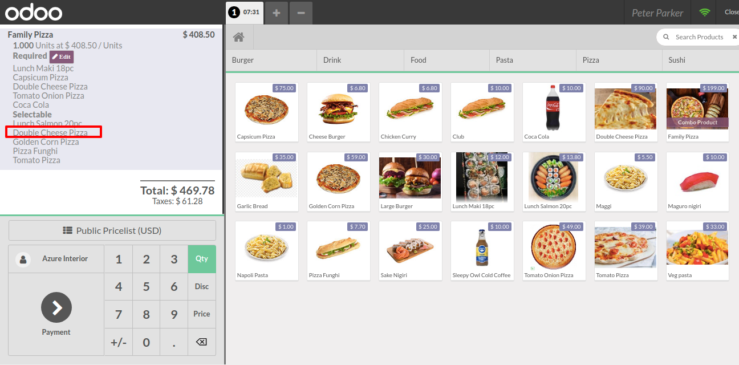Add a new order with plus button

(x=276, y=13)
